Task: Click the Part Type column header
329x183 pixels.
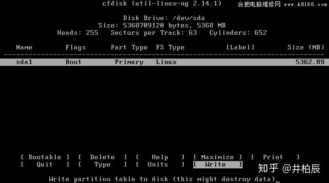Action: click(129, 47)
